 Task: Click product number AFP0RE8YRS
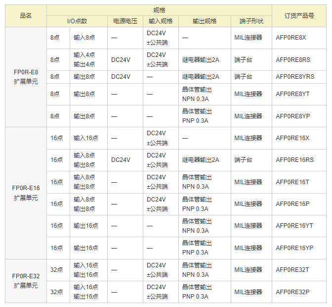click(x=295, y=77)
